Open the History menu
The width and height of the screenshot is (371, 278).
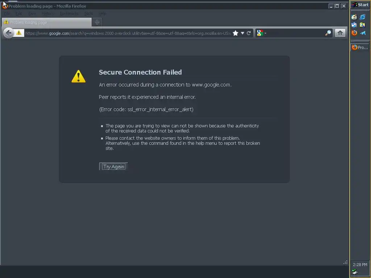click(48, 13)
